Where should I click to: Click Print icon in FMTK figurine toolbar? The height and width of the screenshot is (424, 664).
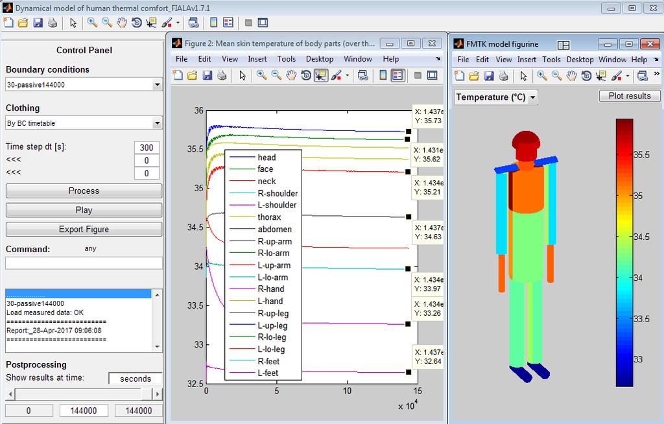[x=503, y=76]
